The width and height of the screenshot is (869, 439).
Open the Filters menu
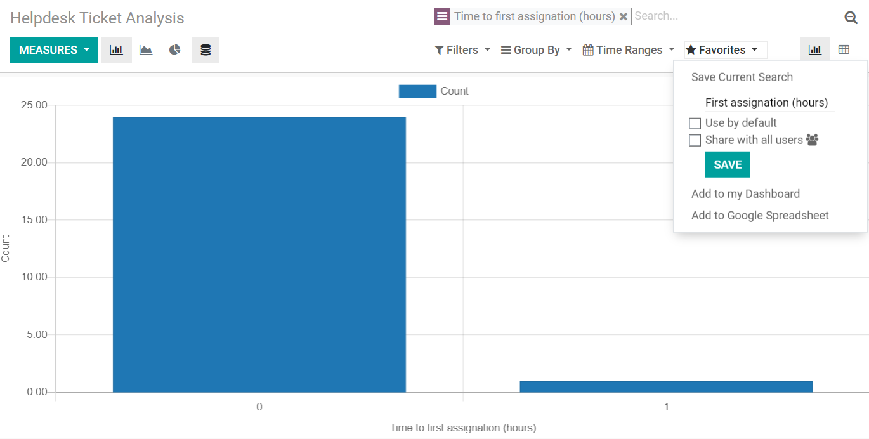pyautogui.click(x=462, y=49)
